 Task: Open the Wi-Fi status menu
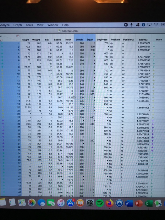click(156, 25)
